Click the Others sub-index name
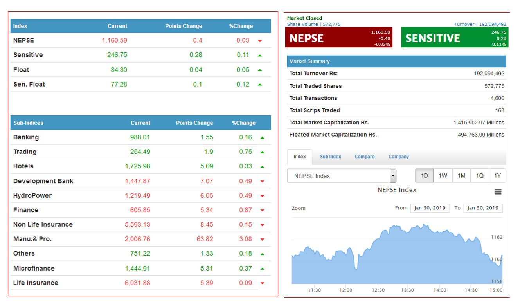 pos(24,253)
